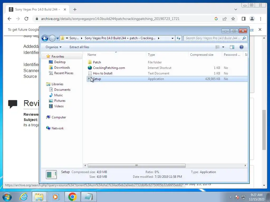The width and height of the screenshot is (270, 202).
Task: Sort files by the Name column
Action: [x=116, y=55]
